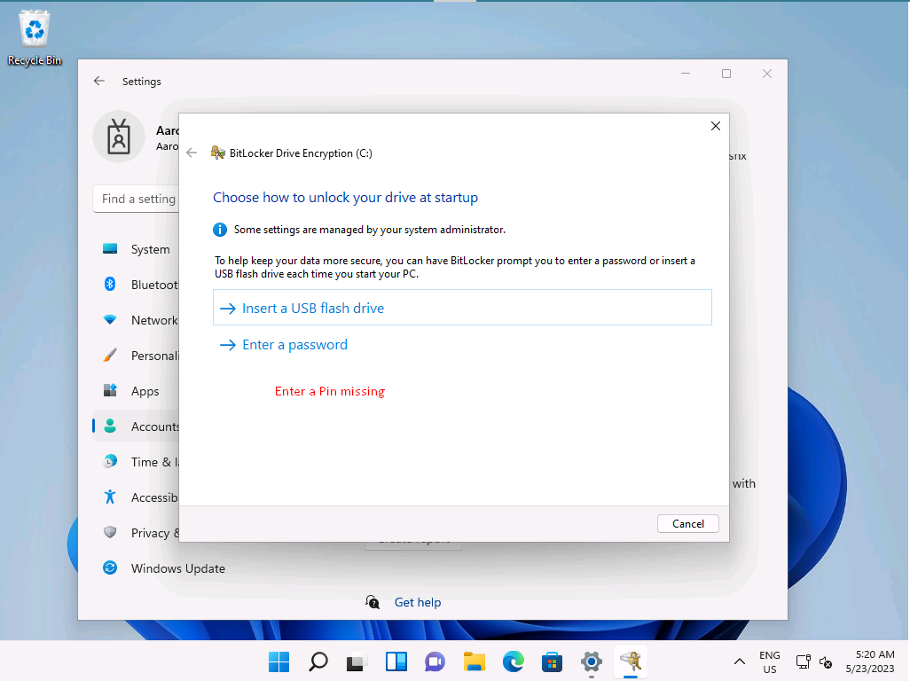Open the Apps section in Settings
The width and height of the screenshot is (910, 681).
110,391
